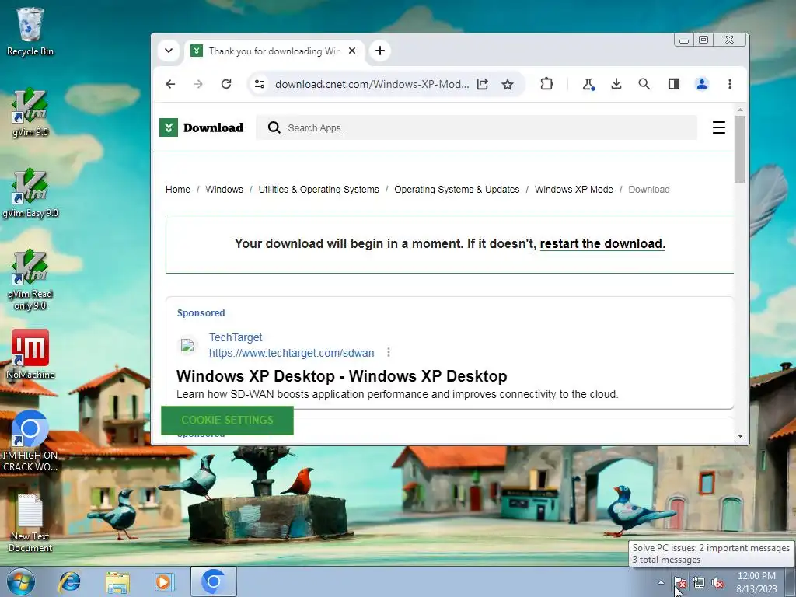The width and height of the screenshot is (796, 597).
Task: Click the Download site title text
Action: coord(213,128)
